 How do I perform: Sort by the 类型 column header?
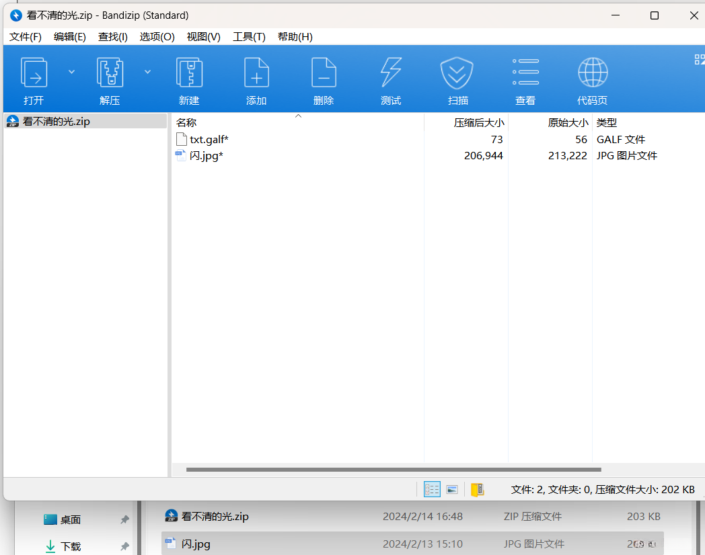pos(607,122)
